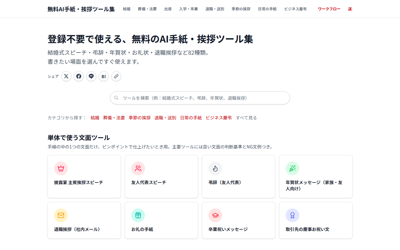Select 葬儀・法要 category link under search
The height and width of the screenshot is (250, 400).
click(114, 118)
